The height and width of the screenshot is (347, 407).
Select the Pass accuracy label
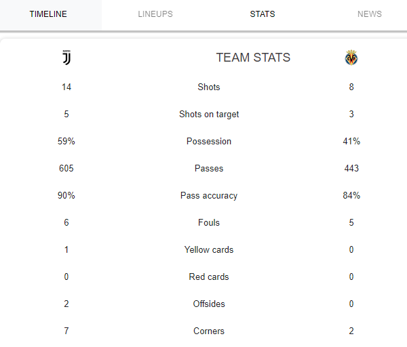click(209, 196)
